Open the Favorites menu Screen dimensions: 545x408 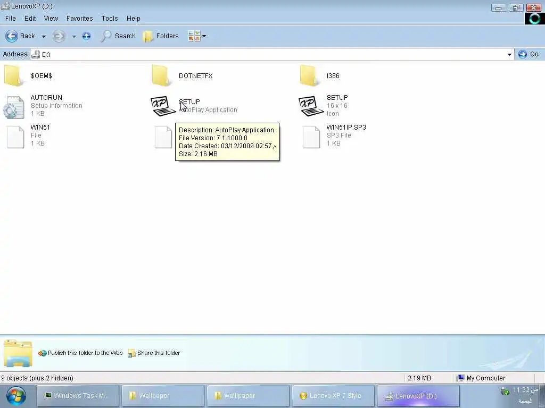[80, 19]
